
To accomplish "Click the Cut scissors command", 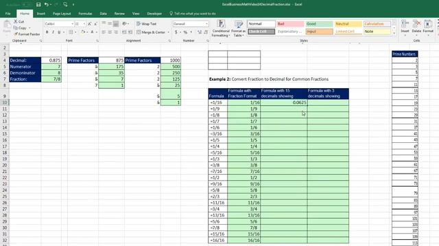I will [x=19, y=21].
